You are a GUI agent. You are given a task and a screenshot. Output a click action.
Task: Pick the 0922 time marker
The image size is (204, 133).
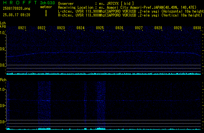[42, 28]
